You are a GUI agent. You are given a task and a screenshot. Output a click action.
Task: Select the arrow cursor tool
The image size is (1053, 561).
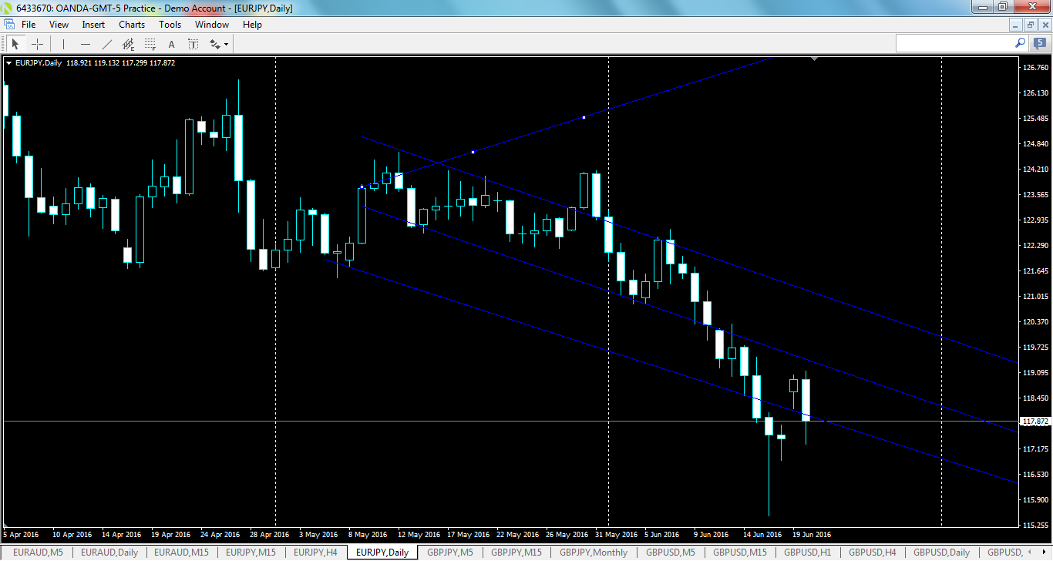[x=15, y=43]
